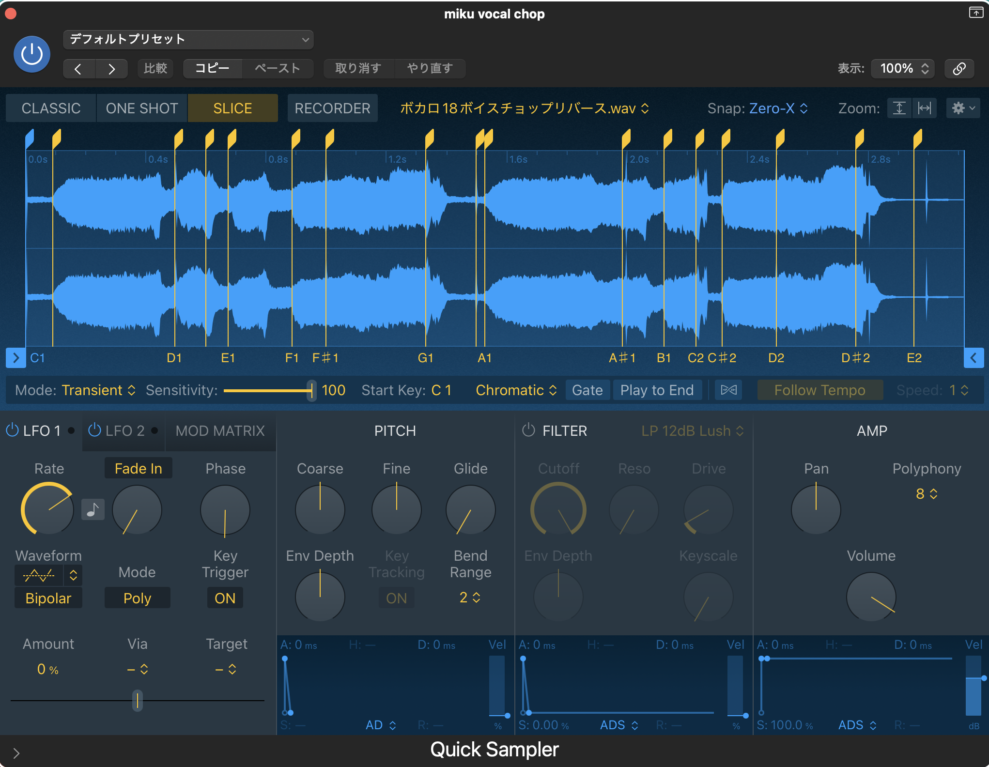Click the vertical zoom icon
The width and height of the screenshot is (989, 767).
899,108
